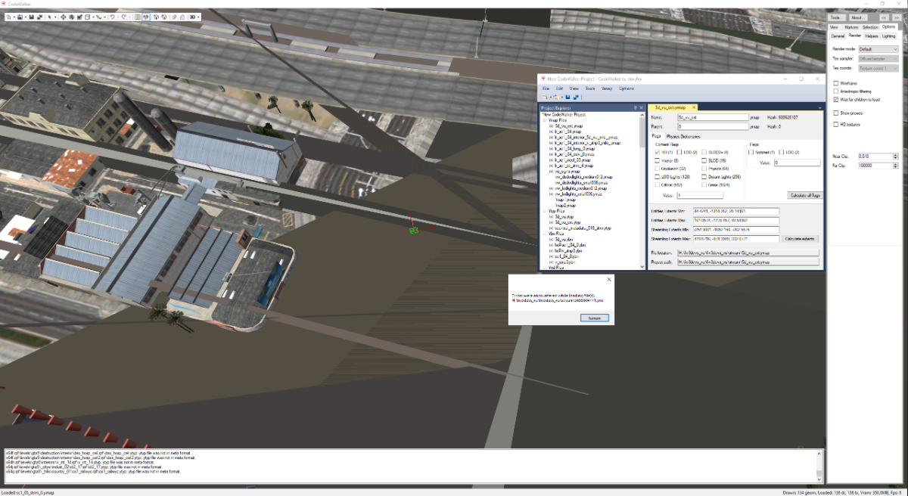Click the New file icon in main toolbar
Image resolution: width=908 pixels, height=496 pixels.
coord(8,17)
